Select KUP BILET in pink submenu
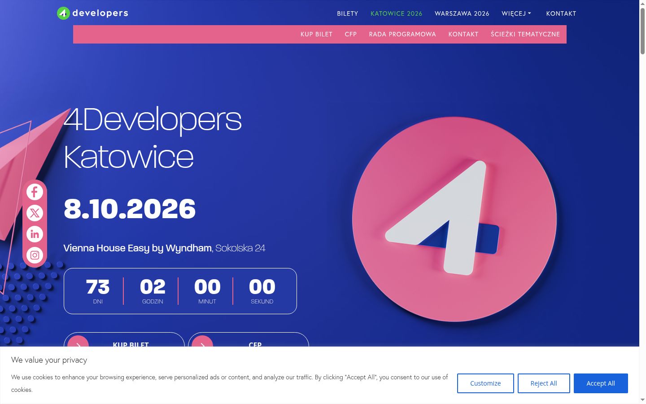Screen dimensions: 646x404 coord(317,34)
